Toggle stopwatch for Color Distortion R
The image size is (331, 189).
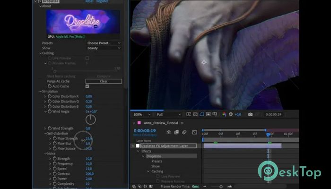pyautogui.click(x=50, y=96)
